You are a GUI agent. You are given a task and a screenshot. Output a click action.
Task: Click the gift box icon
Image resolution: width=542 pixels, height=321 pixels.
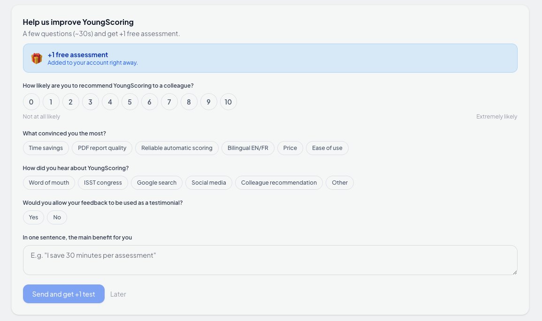click(36, 58)
